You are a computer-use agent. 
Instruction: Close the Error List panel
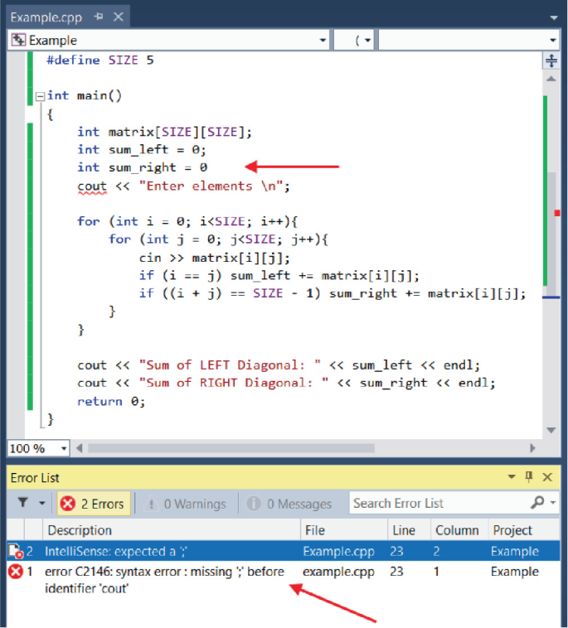tap(547, 477)
